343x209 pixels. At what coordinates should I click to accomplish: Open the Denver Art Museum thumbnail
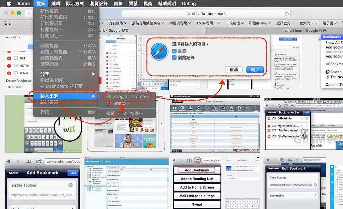coord(19,62)
